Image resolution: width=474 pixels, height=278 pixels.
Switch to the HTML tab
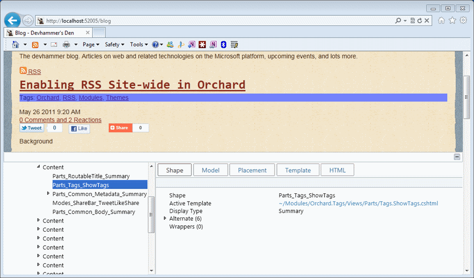(x=337, y=170)
